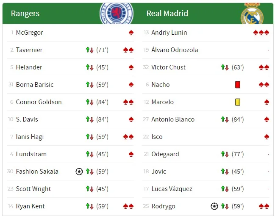Select player Álvaro Odriozola

click(175, 50)
